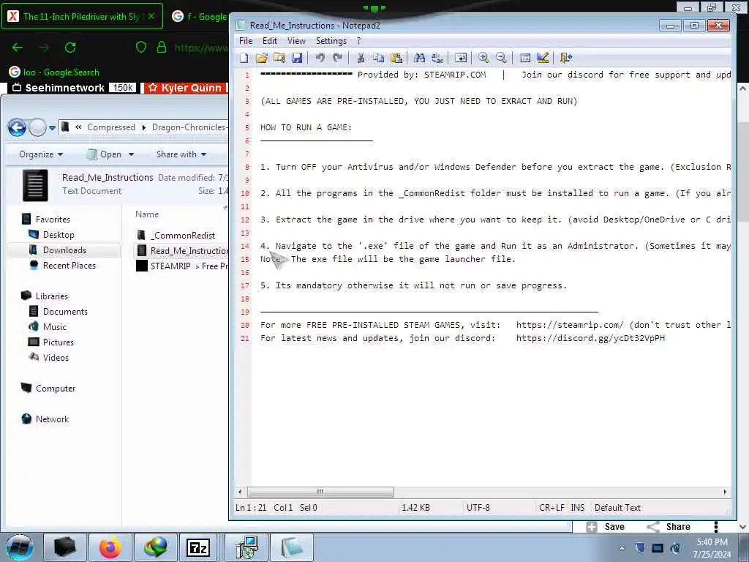Select the STEAMRIP shortcut file in Explorer
The image size is (749, 562).
[181, 266]
